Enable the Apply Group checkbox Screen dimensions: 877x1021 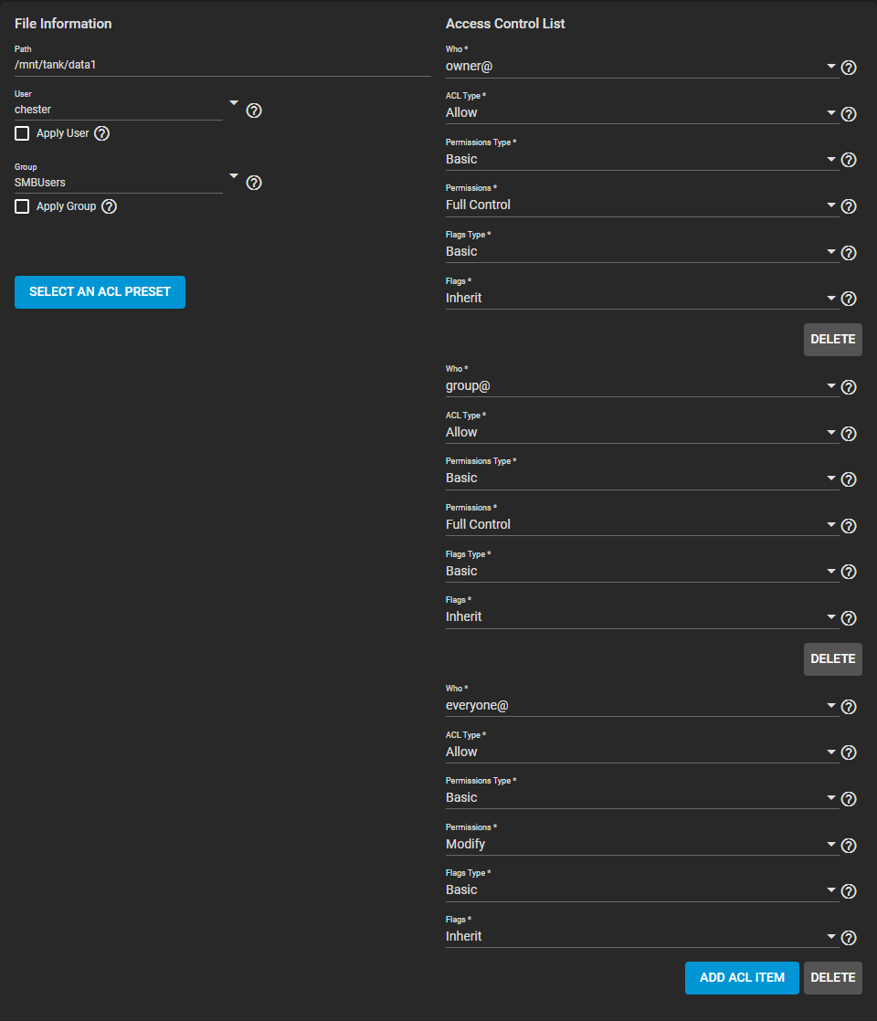click(x=23, y=206)
